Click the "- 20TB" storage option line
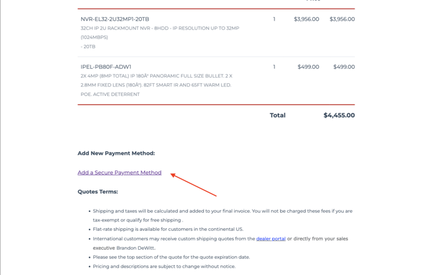The height and width of the screenshot is (275, 434). point(88,47)
